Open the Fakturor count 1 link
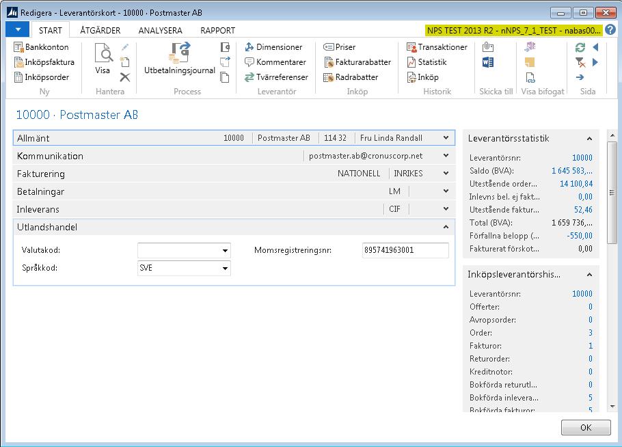 coord(591,346)
